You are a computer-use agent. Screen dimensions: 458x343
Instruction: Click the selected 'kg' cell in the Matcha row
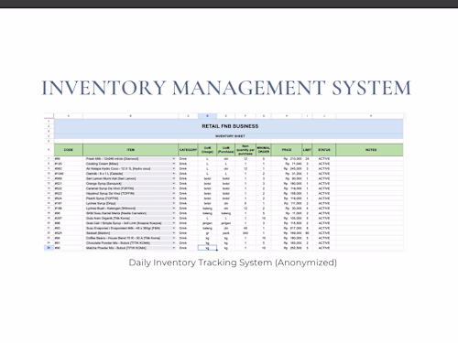click(x=207, y=248)
